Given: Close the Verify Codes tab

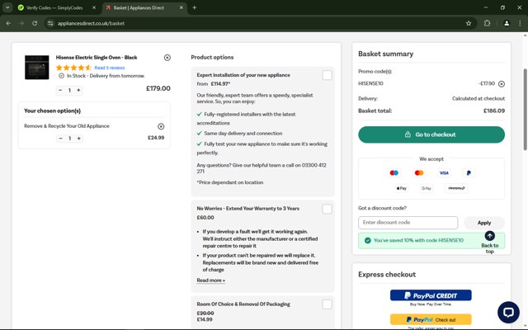Looking at the screenshot, I should (94, 7).
